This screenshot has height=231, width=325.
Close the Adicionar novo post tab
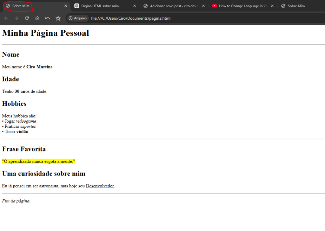point(203,6)
